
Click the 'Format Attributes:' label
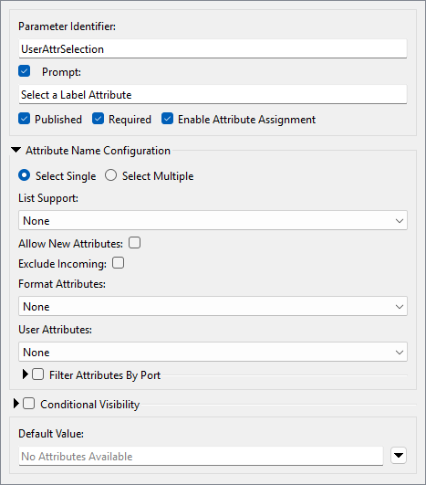(62, 284)
